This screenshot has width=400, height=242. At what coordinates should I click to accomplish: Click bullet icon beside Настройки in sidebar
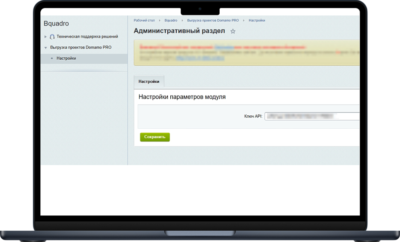[52, 58]
